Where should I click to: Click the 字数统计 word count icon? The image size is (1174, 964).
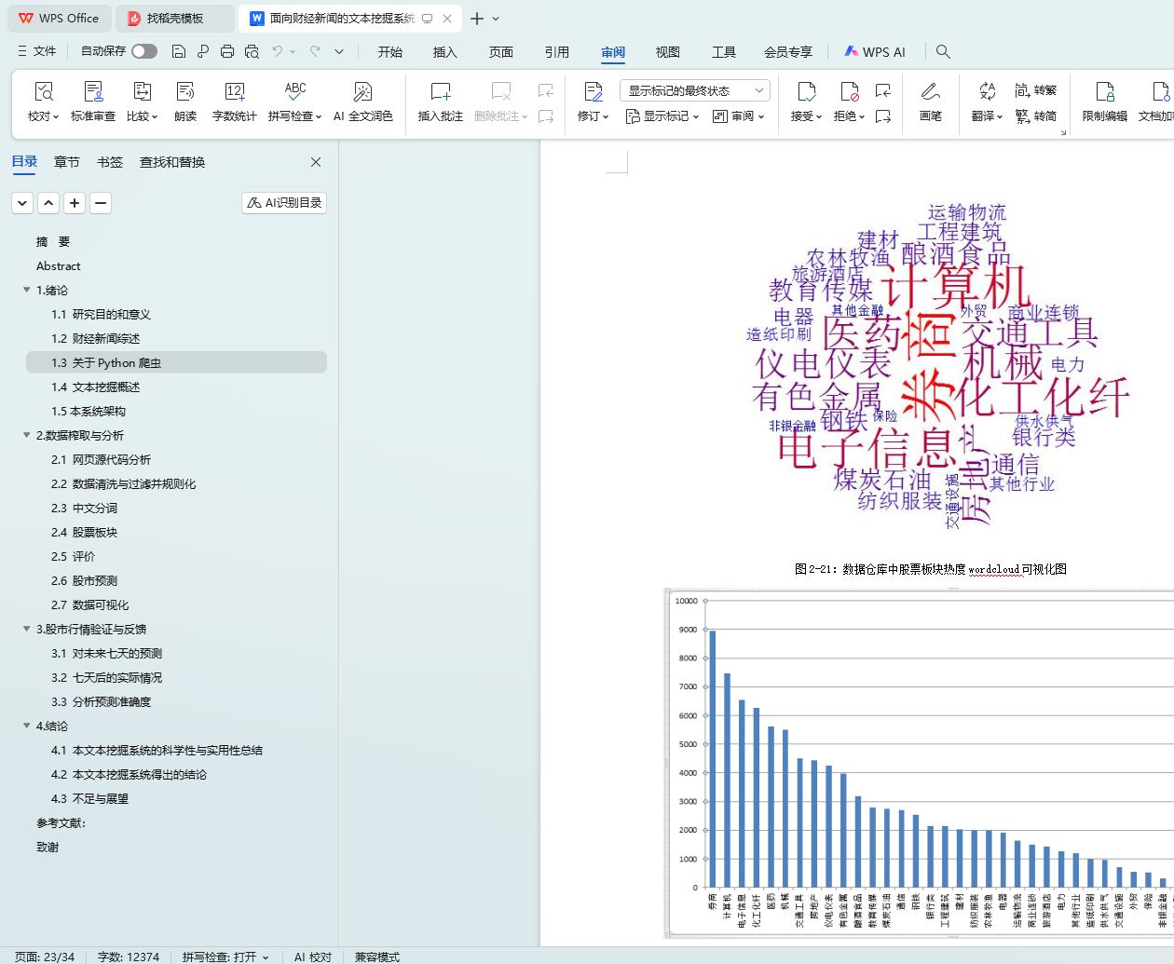click(234, 92)
